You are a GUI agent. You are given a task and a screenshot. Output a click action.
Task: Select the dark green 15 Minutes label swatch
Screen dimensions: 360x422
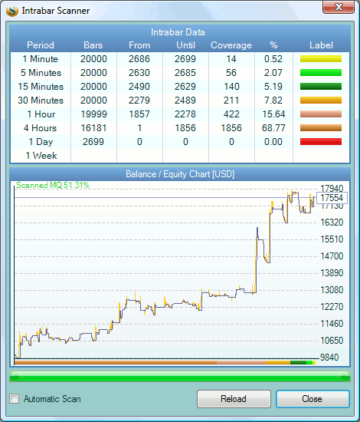tap(321, 87)
